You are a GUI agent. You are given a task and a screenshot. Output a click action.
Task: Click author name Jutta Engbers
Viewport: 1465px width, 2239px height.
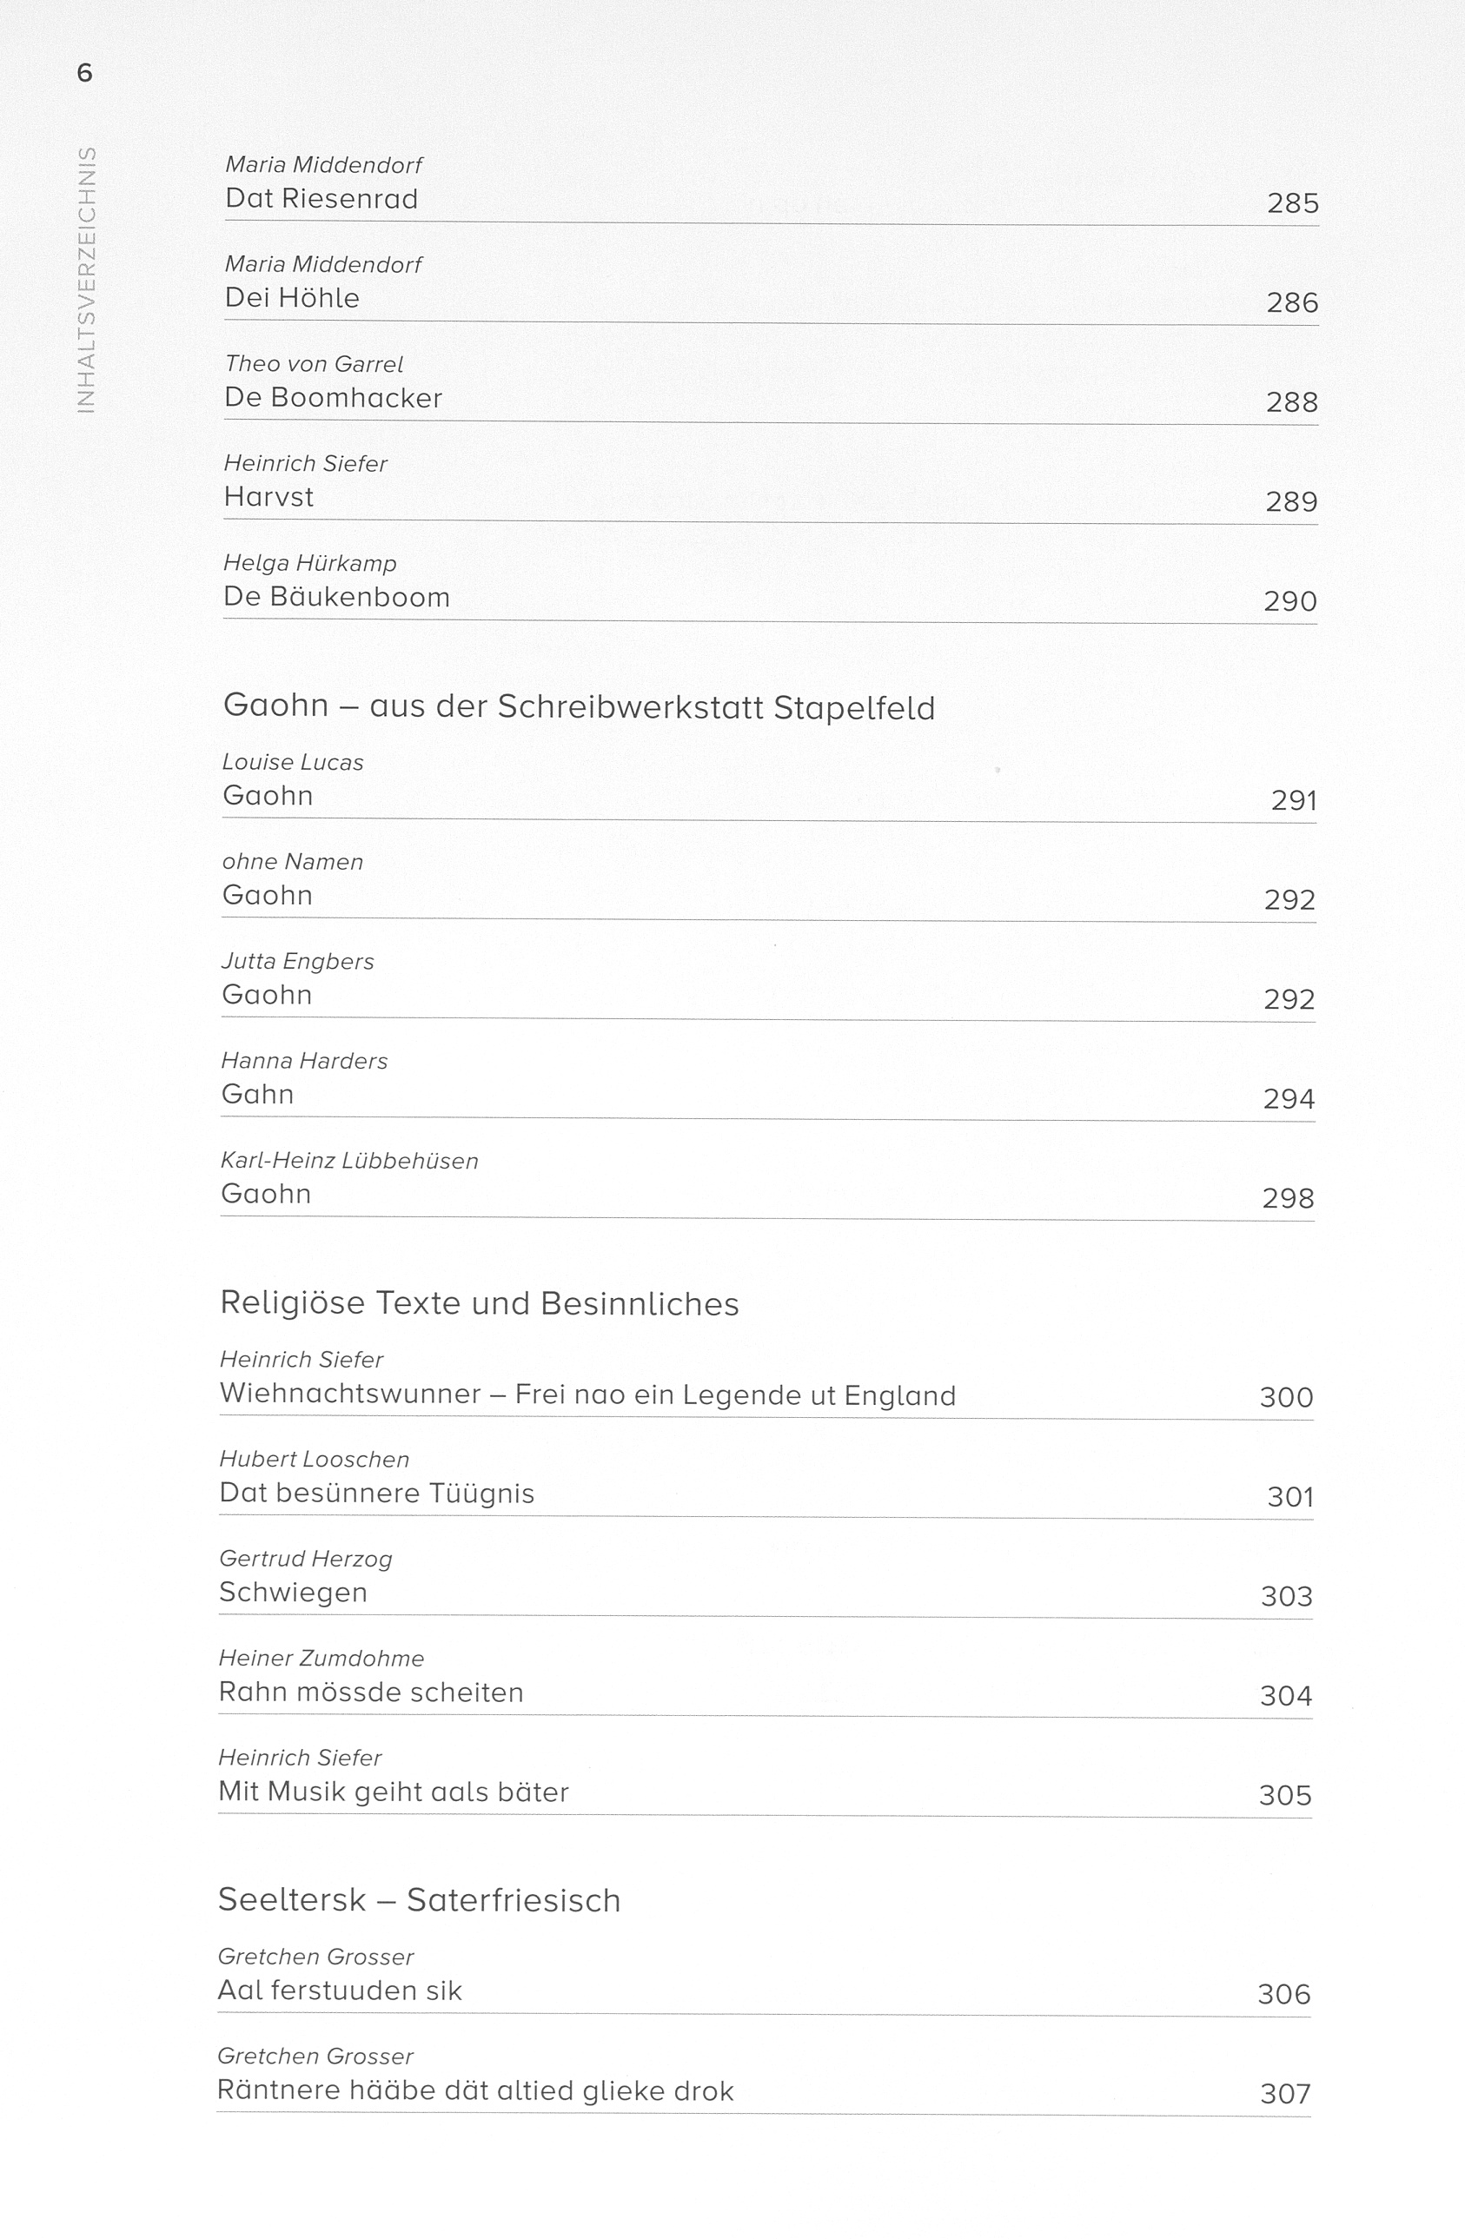click(297, 962)
